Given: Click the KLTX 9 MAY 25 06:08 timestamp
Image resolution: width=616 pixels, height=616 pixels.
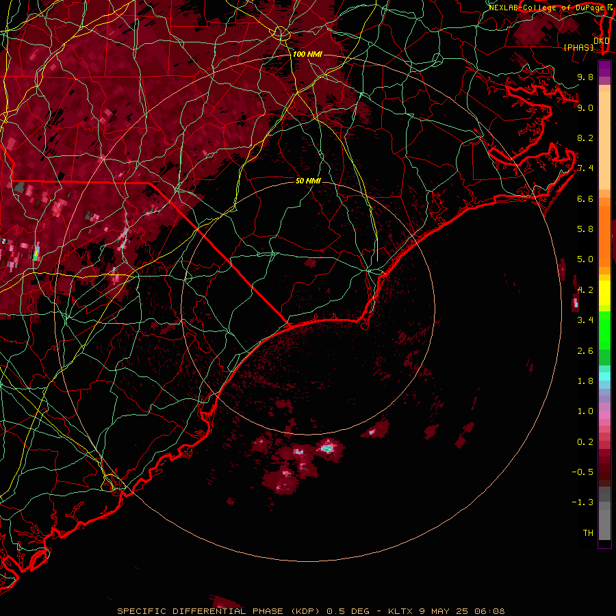Looking at the screenshot, I should pyautogui.click(x=446, y=611).
